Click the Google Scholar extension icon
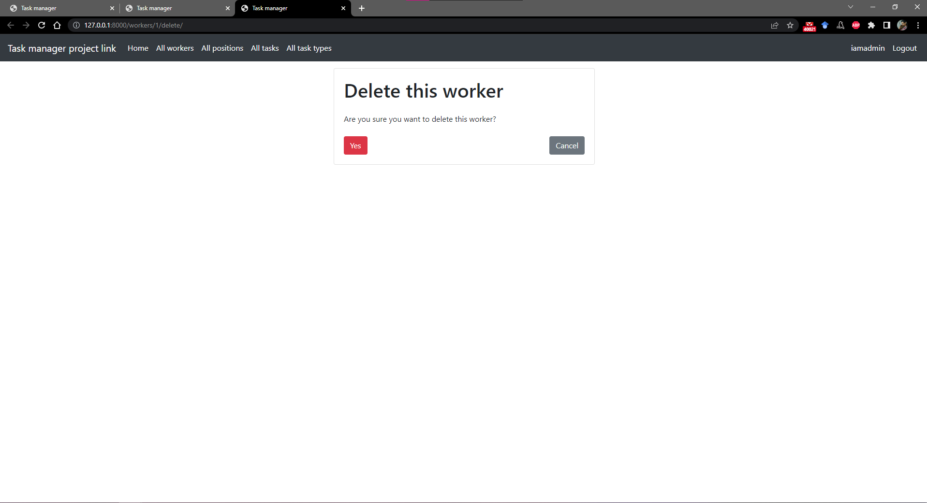 (825, 25)
